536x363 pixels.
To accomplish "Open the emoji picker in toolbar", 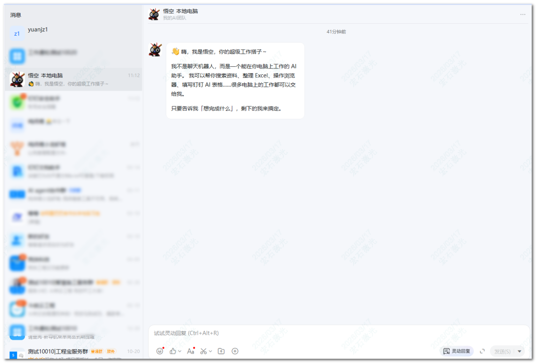I will pyautogui.click(x=160, y=351).
